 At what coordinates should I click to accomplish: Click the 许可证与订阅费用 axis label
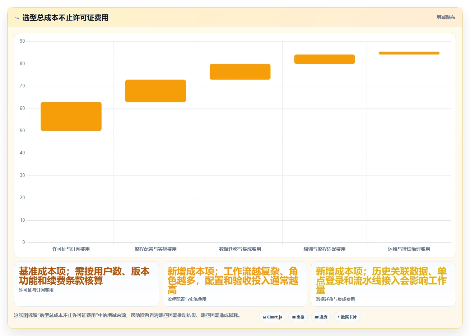[x=71, y=249]
